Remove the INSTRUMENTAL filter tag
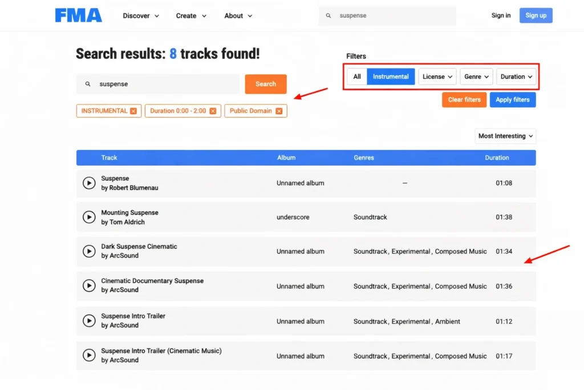 click(133, 111)
